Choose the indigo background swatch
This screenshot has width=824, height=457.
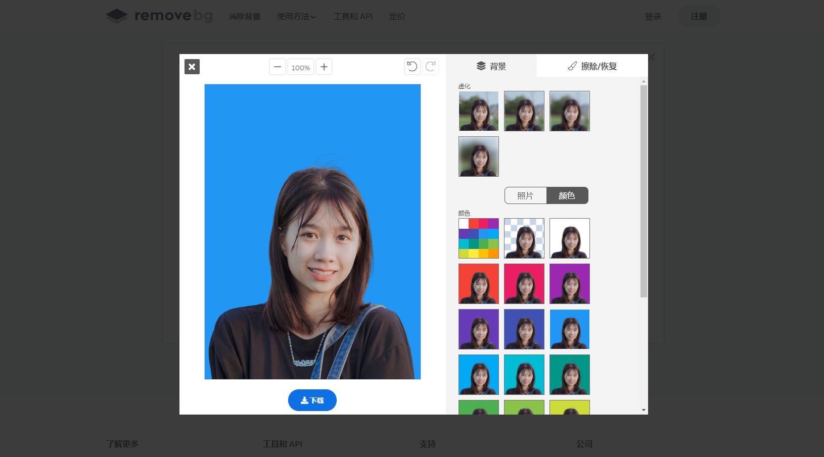click(524, 329)
